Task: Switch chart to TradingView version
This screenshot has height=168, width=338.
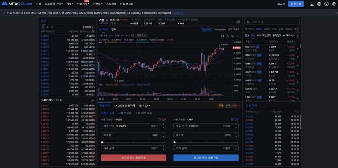Action: (x=220, y=30)
